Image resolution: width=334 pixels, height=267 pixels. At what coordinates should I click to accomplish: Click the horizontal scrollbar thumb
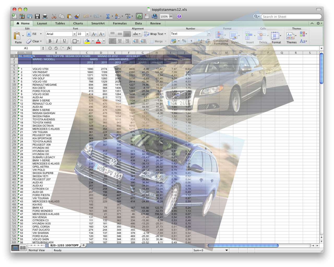243,245
